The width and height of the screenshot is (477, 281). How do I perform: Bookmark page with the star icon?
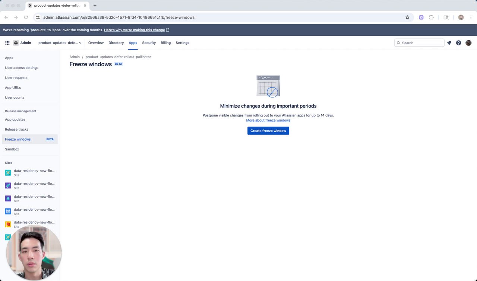(x=407, y=17)
